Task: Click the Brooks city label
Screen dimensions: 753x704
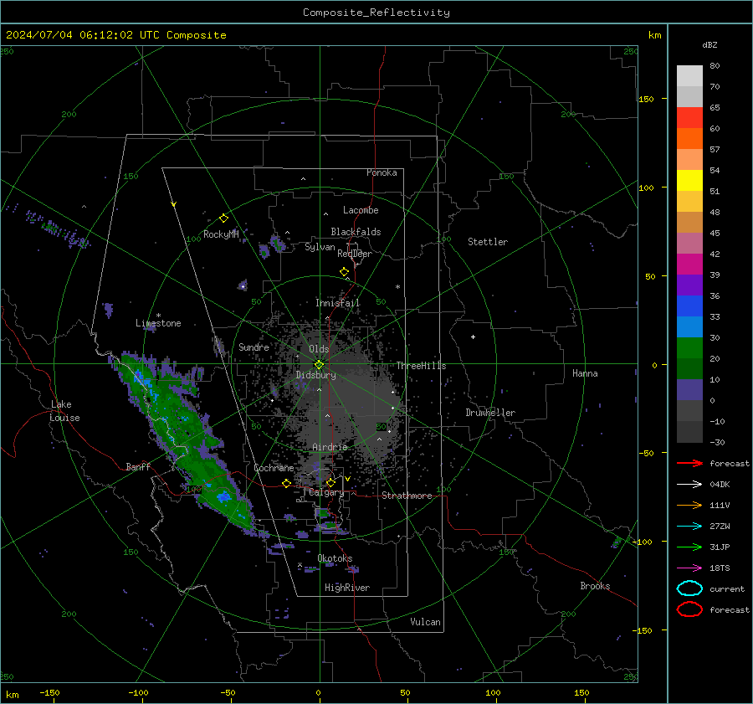Action: click(x=595, y=586)
